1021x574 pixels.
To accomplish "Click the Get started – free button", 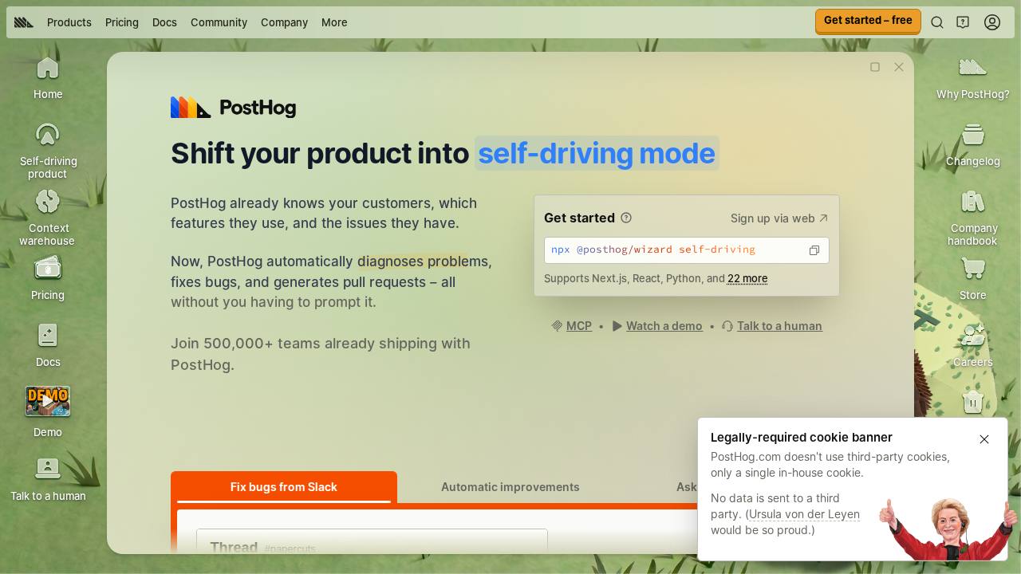I will pyautogui.click(x=868, y=21).
